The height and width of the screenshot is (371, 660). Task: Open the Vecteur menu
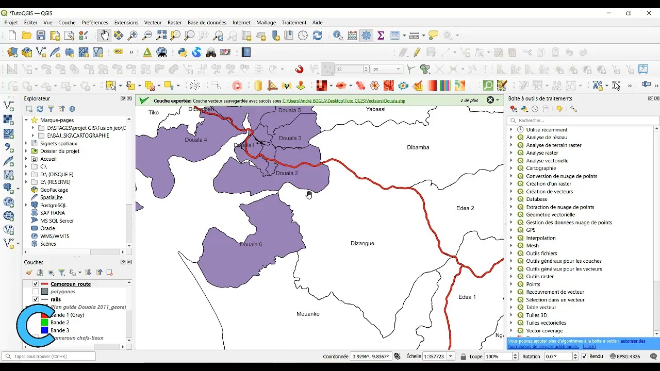tap(153, 23)
